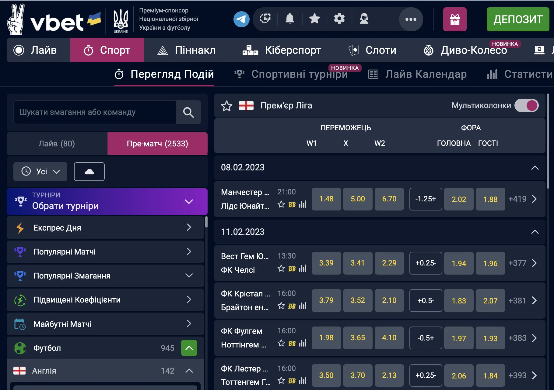Open favorites via the star icon in header
Viewport: 554px width, 390px height.
[x=314, y=19]
